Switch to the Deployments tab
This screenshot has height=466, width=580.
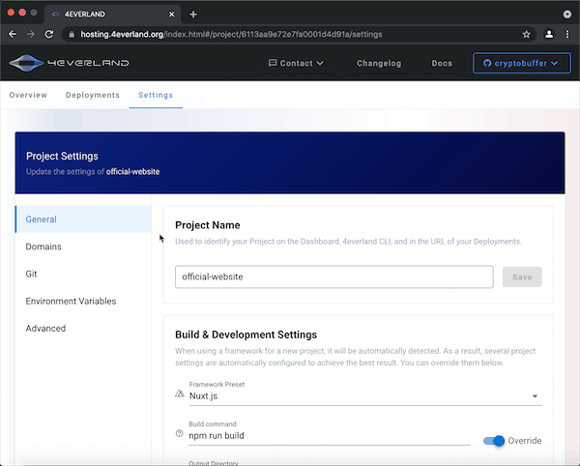pyautogui.click(x=93, y=95)
